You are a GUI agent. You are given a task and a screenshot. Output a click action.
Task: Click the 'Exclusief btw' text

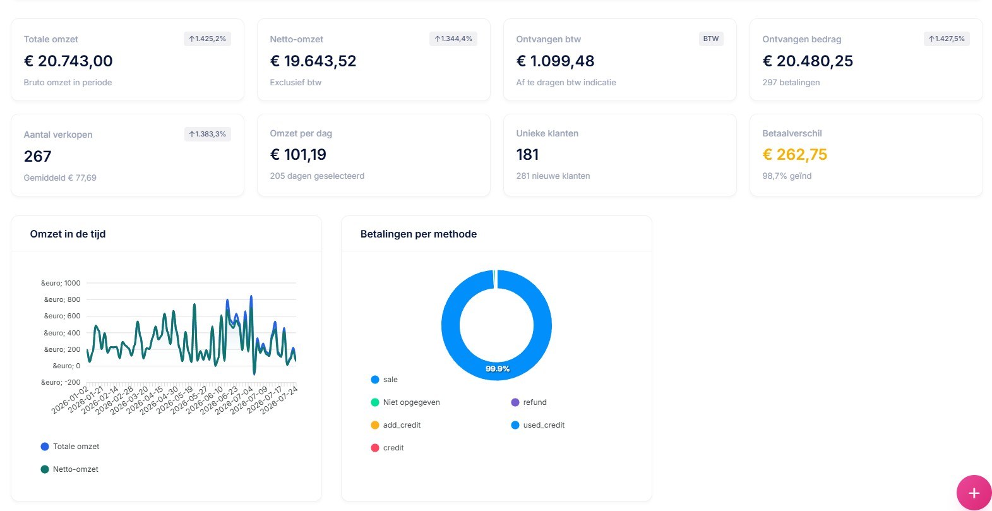coord(296,82)
